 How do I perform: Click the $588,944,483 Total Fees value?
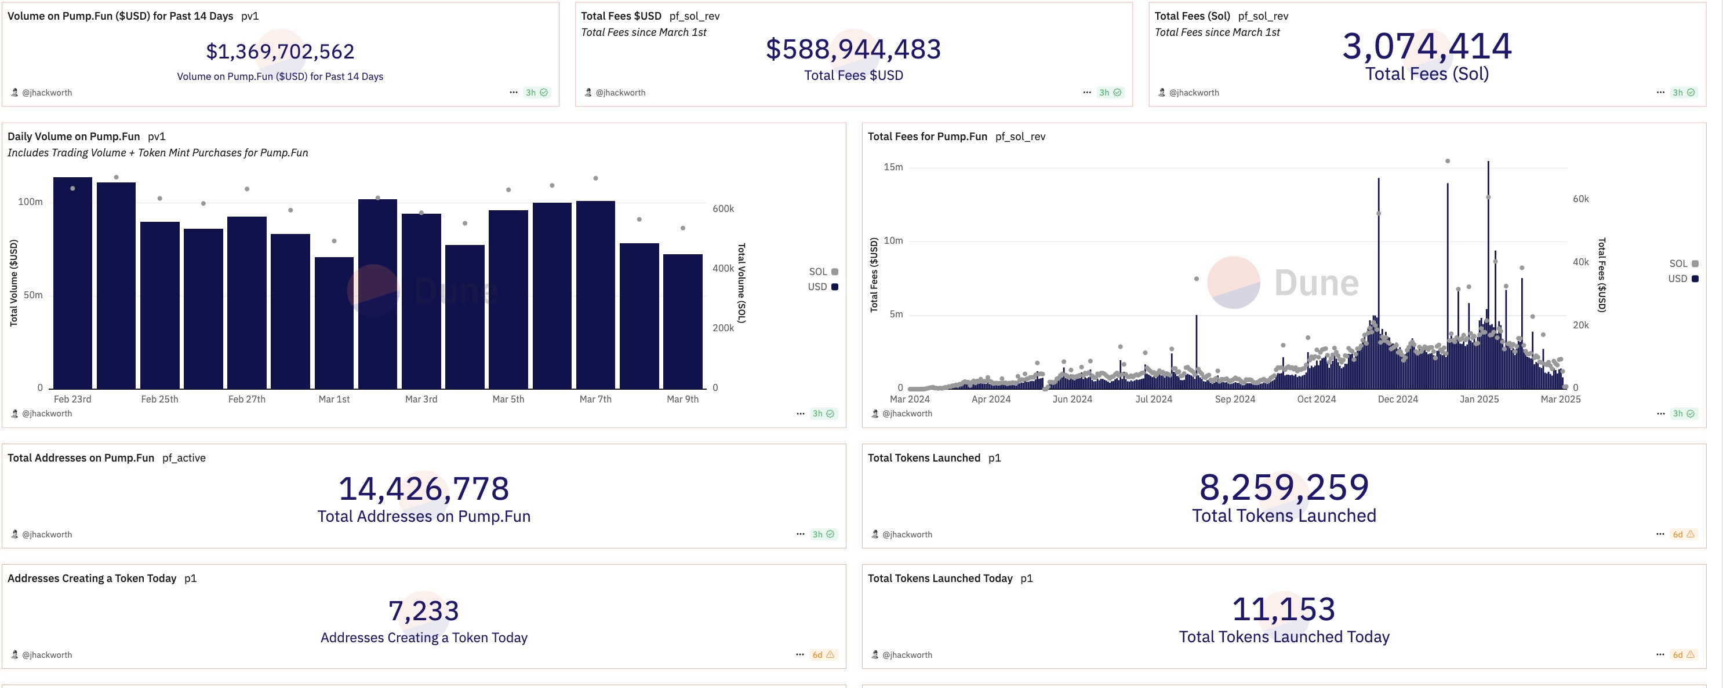point(853,49)
